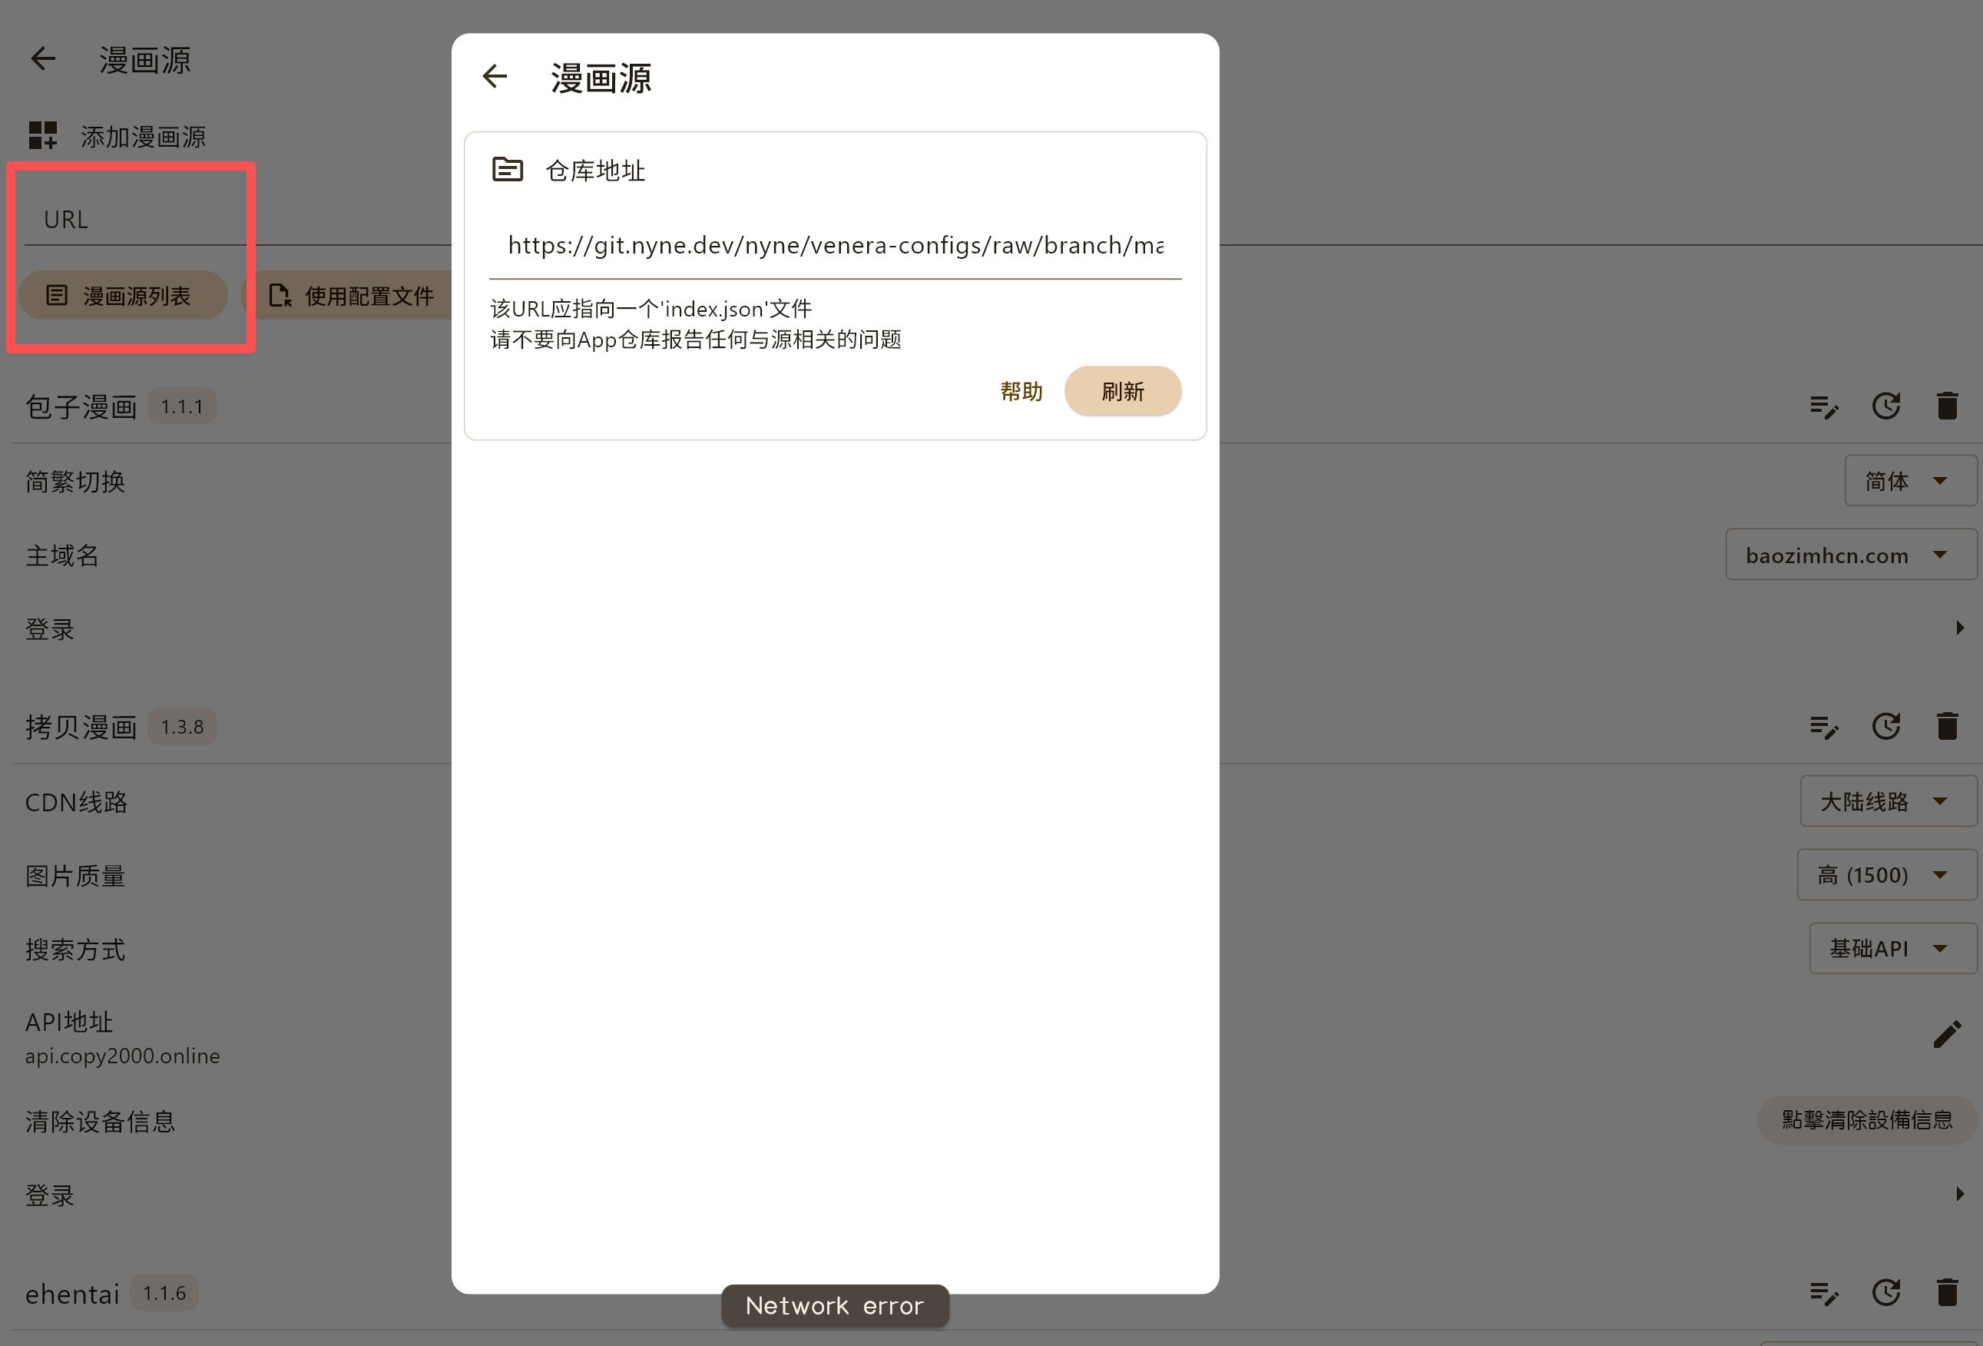Open the 基础API search method dropdown
The height and width of the screenshot is (1346, 1983).
coord(1892,948)
